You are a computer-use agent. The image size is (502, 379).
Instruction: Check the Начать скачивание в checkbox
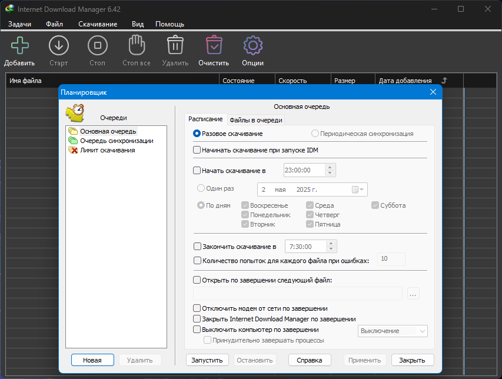tap(197, 170)
